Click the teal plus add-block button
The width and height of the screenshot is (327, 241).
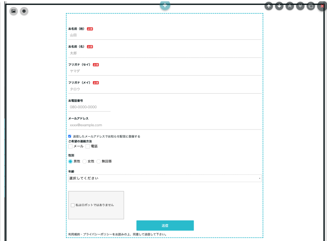pos(165,5)
